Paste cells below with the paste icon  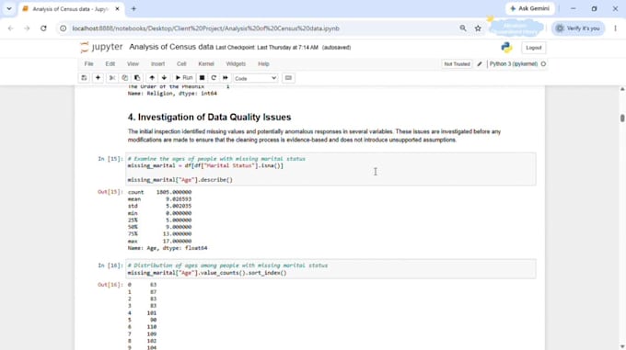point(137,78)
